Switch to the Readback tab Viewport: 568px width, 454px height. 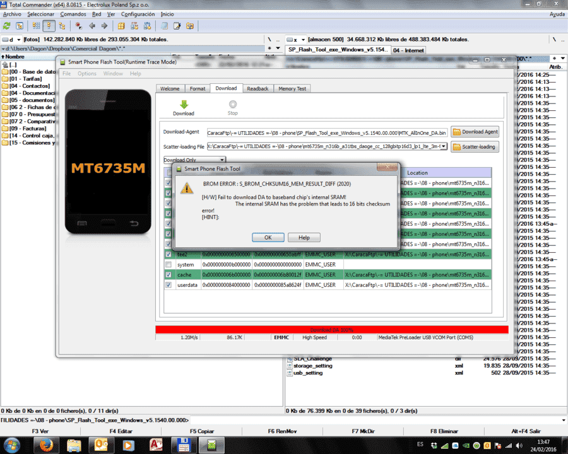pos(257,89)
